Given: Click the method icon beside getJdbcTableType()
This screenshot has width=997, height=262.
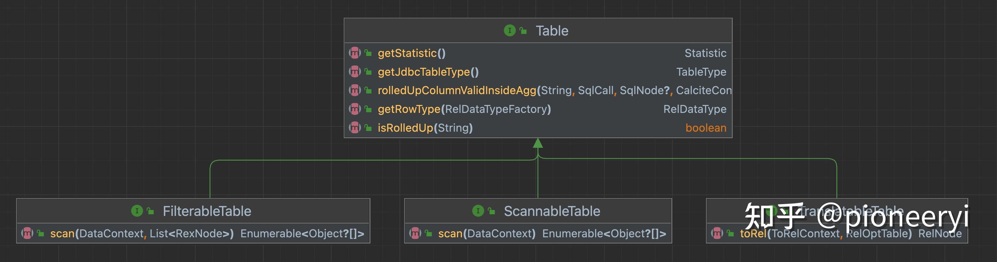Looking at the screenshot, I should (355, 72).
